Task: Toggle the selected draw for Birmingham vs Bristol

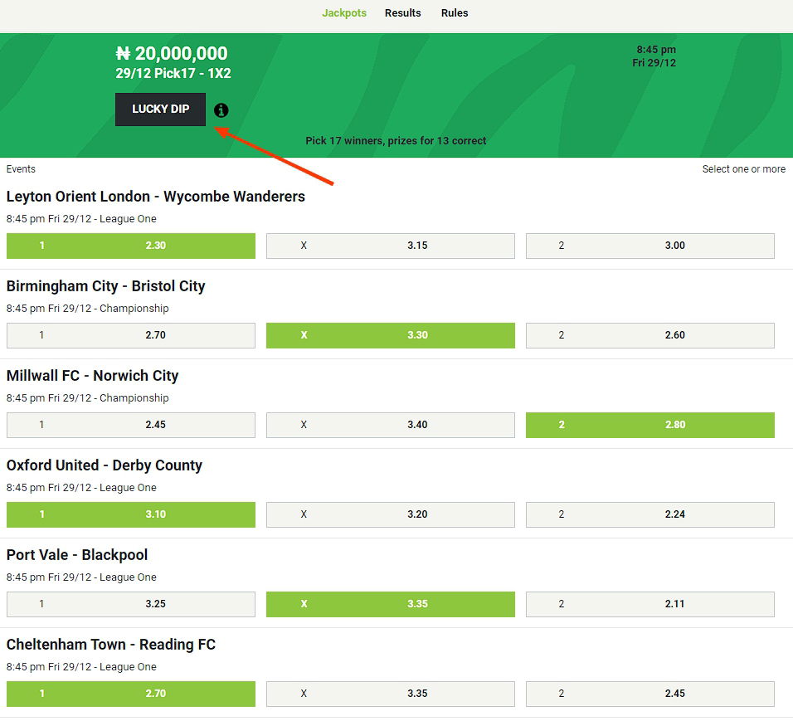Action: coord(390,335)
